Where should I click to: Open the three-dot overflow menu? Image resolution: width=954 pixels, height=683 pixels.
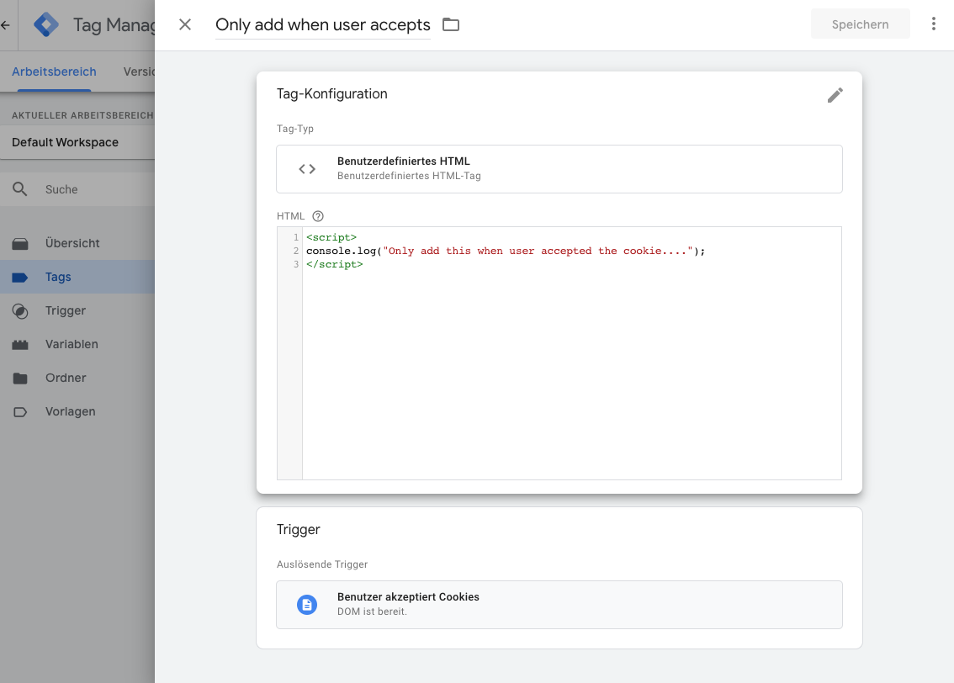click(934, 24)
